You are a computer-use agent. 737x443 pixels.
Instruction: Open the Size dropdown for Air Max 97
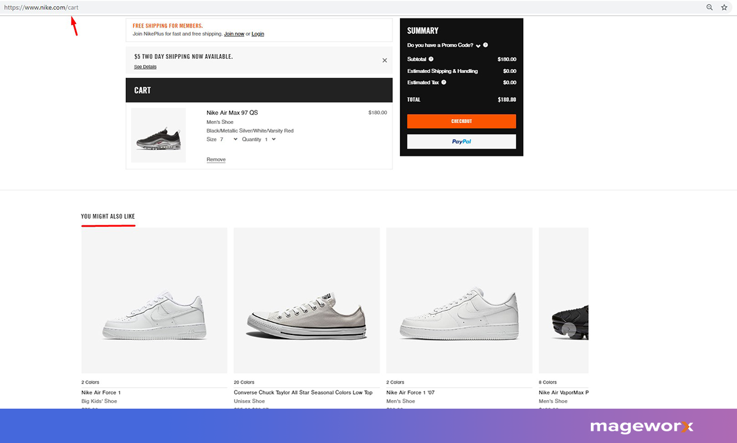[x=235, y=139]
